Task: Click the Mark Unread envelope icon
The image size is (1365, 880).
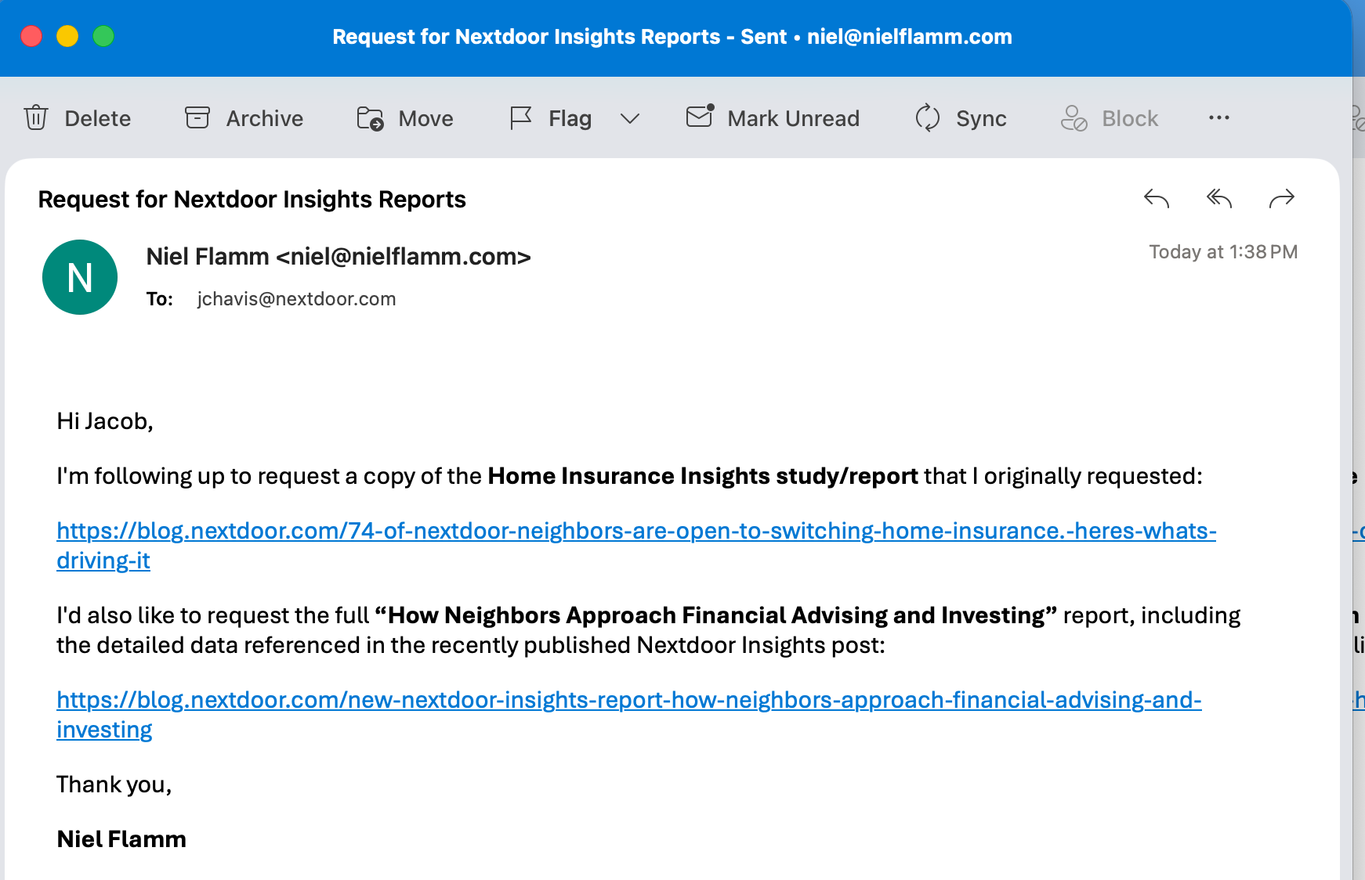Action: click(x=700, y=116)
